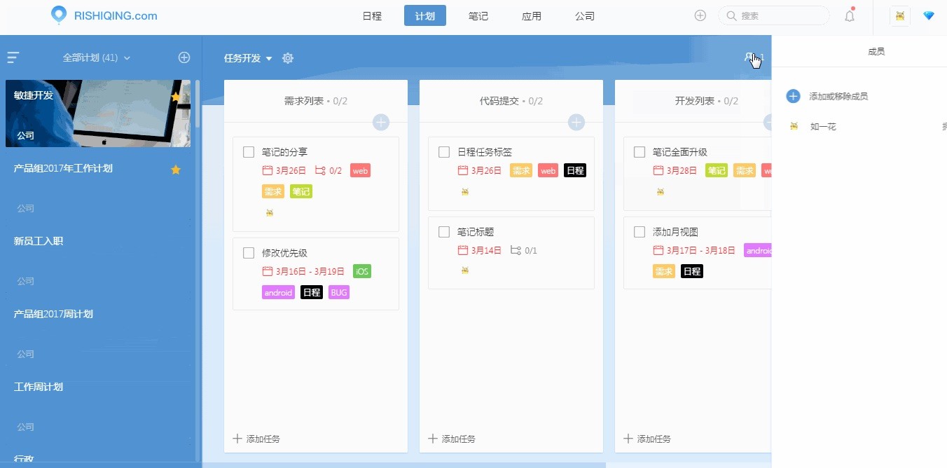Select the 计划 tab
947x468 pixels.
point(425,15)
